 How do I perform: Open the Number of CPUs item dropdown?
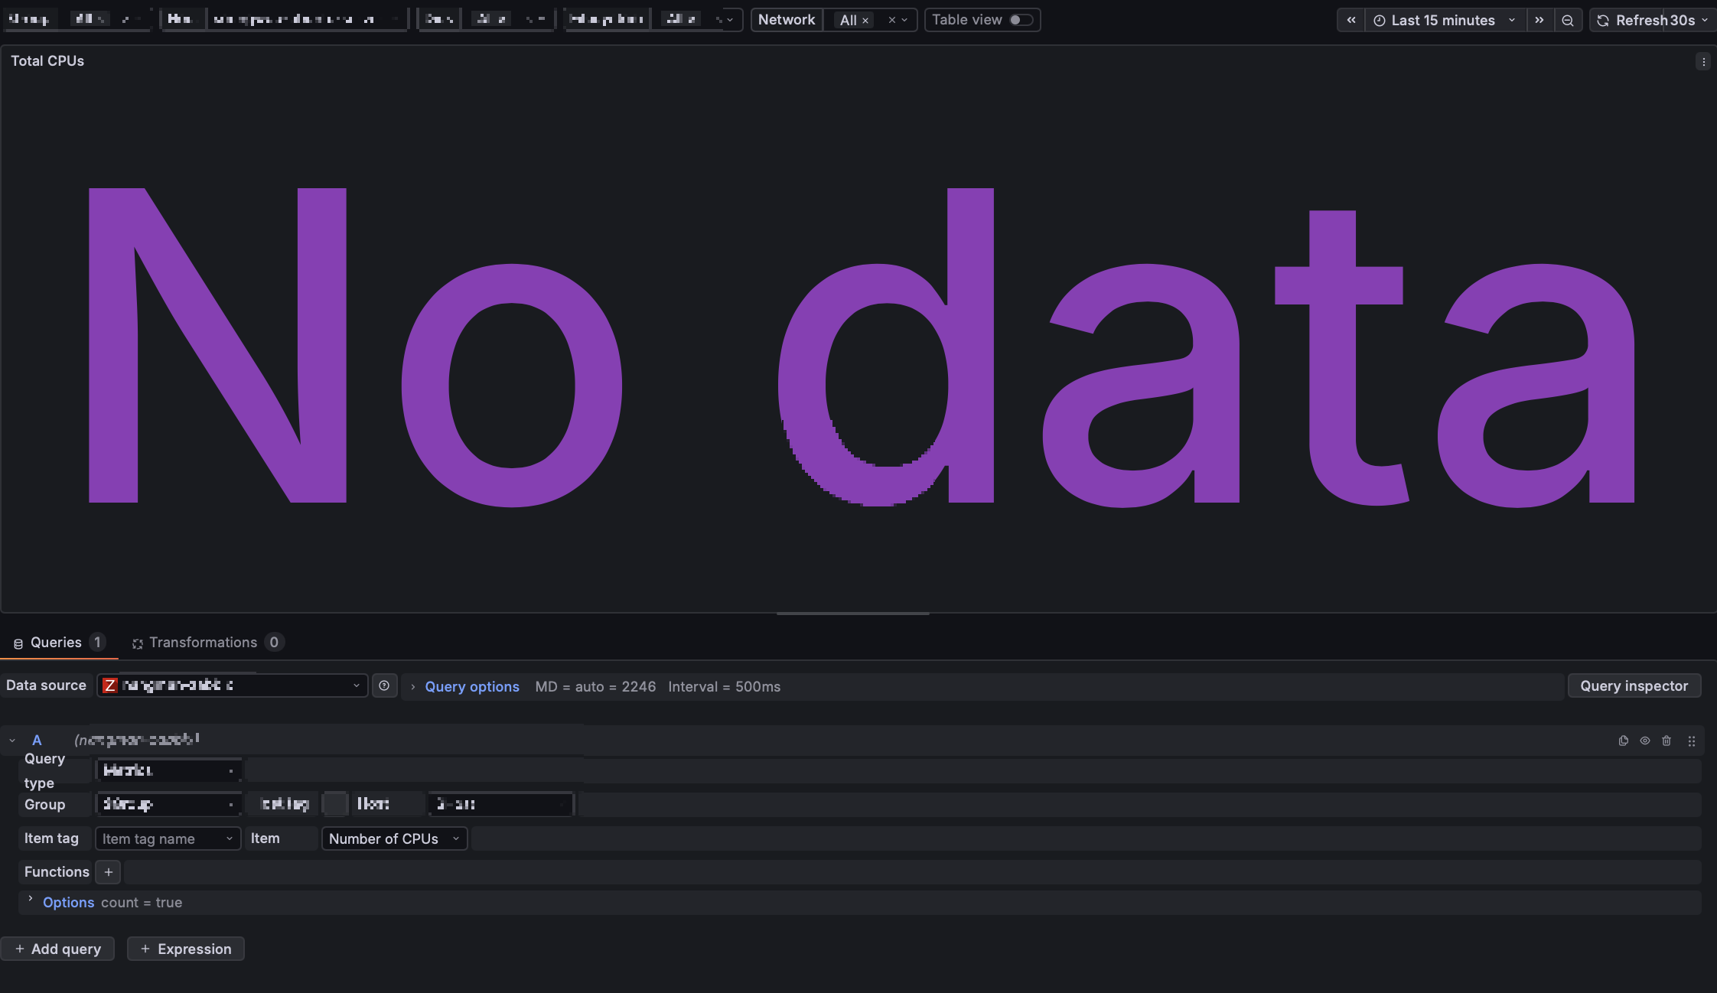[x=394, y=838]
